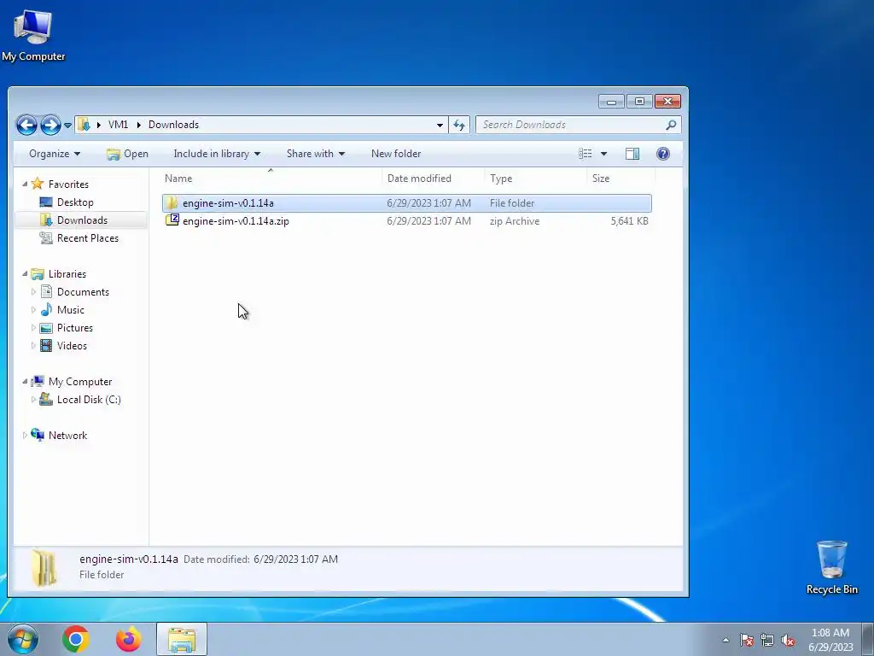This screenshot has width=874, height=656.
Task: Launch Firefox from the taskbar
Action: 128,639
